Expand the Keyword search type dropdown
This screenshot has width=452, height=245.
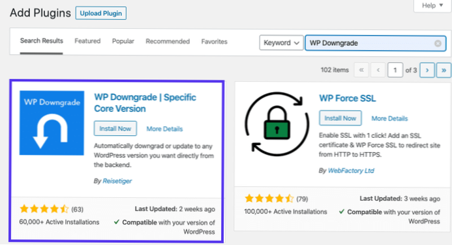click(x=281, y=42)
